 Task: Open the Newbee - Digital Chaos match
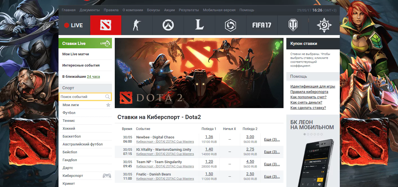point(155,137)
